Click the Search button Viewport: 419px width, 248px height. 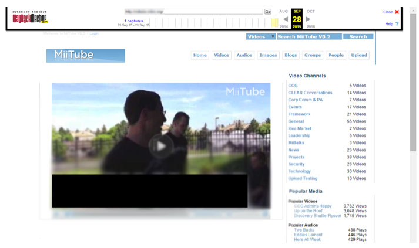click(358, 36)
